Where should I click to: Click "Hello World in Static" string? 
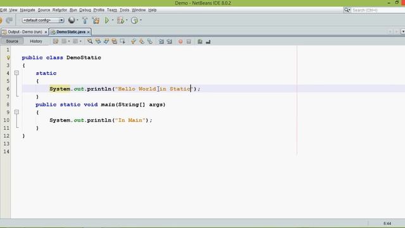[154, 89]
